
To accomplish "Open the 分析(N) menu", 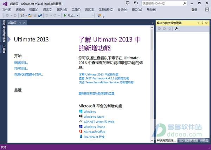I will click(x=123, y=9).
